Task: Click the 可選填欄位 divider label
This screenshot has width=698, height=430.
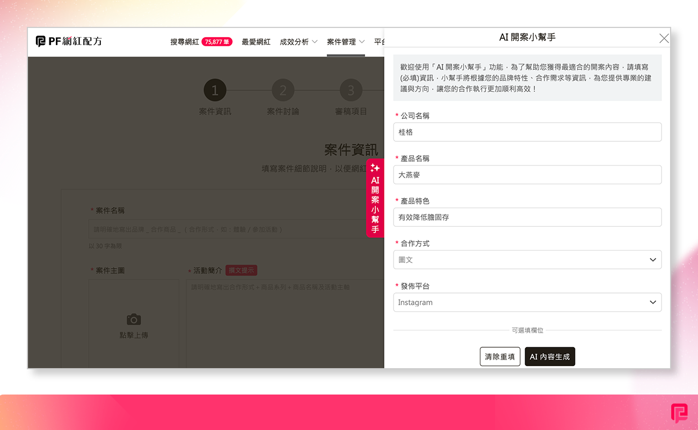Action: [x=527, y=330]
